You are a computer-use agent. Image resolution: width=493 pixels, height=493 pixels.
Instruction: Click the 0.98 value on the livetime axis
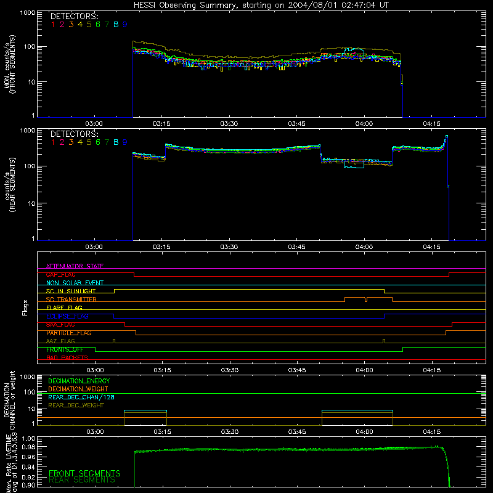tap(28, 447)
